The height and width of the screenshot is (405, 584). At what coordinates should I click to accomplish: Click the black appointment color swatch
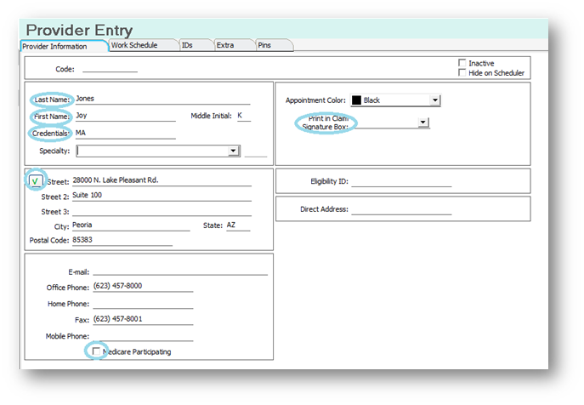[x=356, y=100]
